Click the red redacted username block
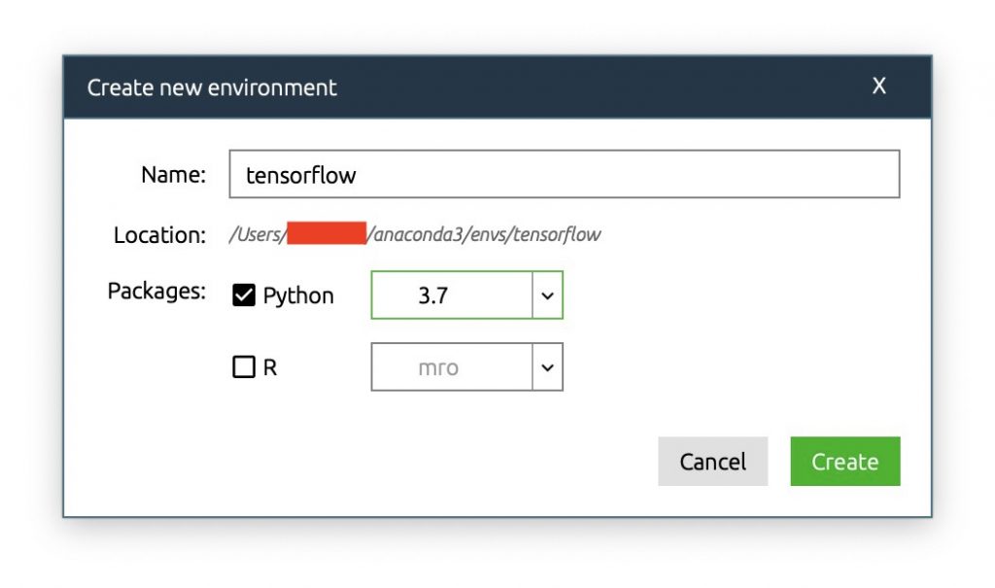Viewport: 995px width, 588px height. [326, 233]
